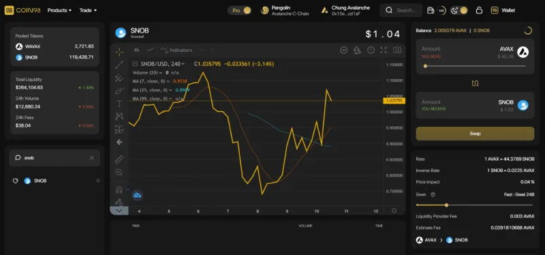Open the Wallet link
Screen dimensions: 545x255
pyautogui.click(x=503, y=10)
